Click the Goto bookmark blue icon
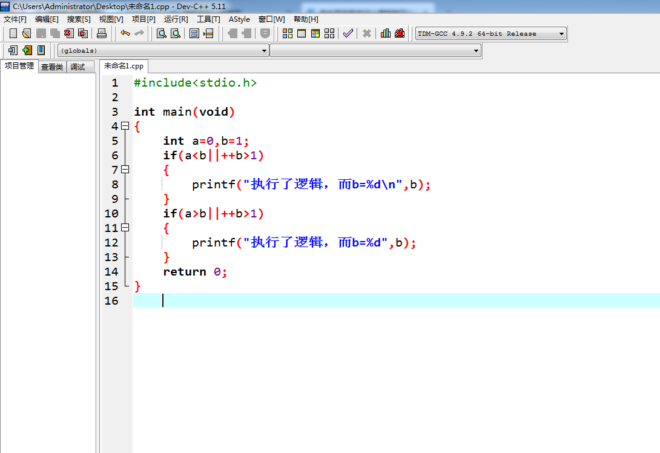Screen dimensions: 660x453 tap(41, 50)
